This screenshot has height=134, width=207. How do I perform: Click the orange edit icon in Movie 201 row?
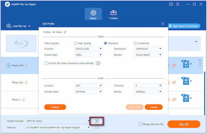pyautogui.click(x=174, y=82)
